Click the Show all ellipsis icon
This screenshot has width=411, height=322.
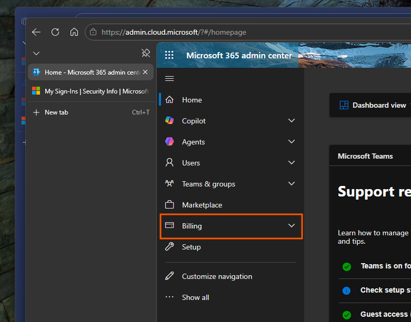(x=169, y=297)
